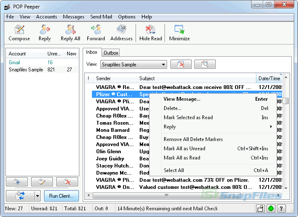Click the Reply All toolbar icon
Viewport: 298px width, 217px height.
[71, 33]
